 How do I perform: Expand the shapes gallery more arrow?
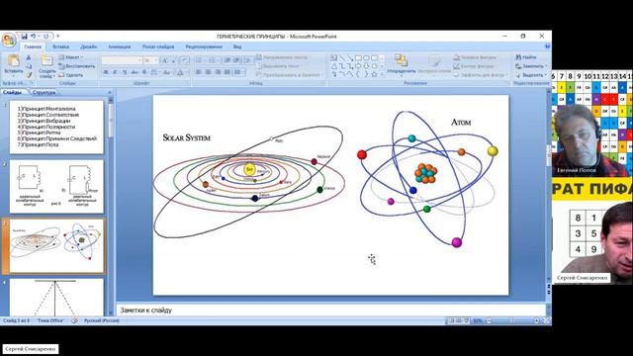click(382, 75)
